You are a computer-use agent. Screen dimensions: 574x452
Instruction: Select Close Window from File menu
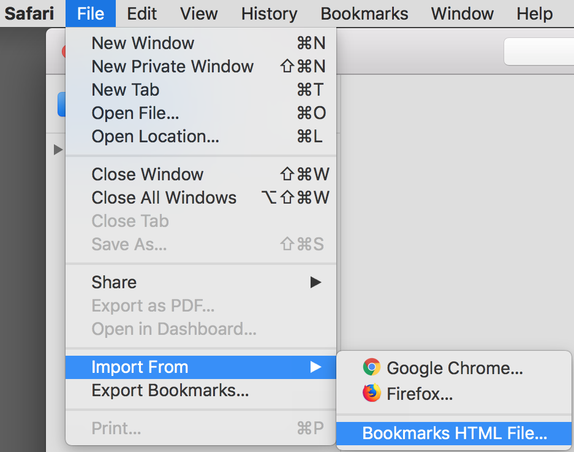pyautogui.click(x=147, y=174)
